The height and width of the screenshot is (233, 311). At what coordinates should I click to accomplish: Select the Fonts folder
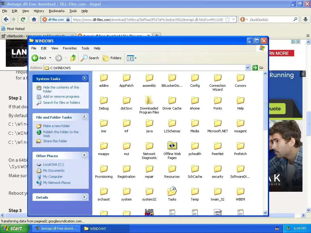point(217,103)
